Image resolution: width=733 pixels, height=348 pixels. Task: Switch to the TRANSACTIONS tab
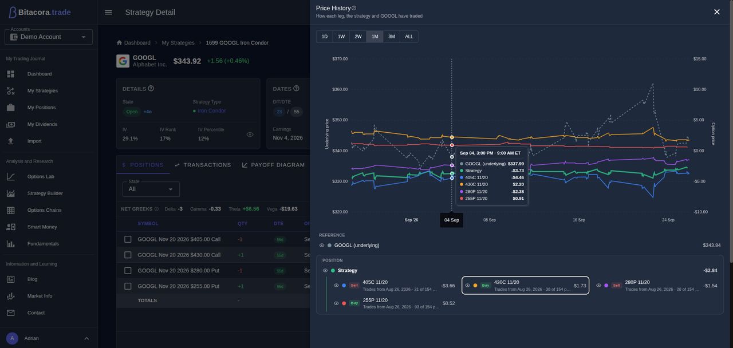pos(203,165)
